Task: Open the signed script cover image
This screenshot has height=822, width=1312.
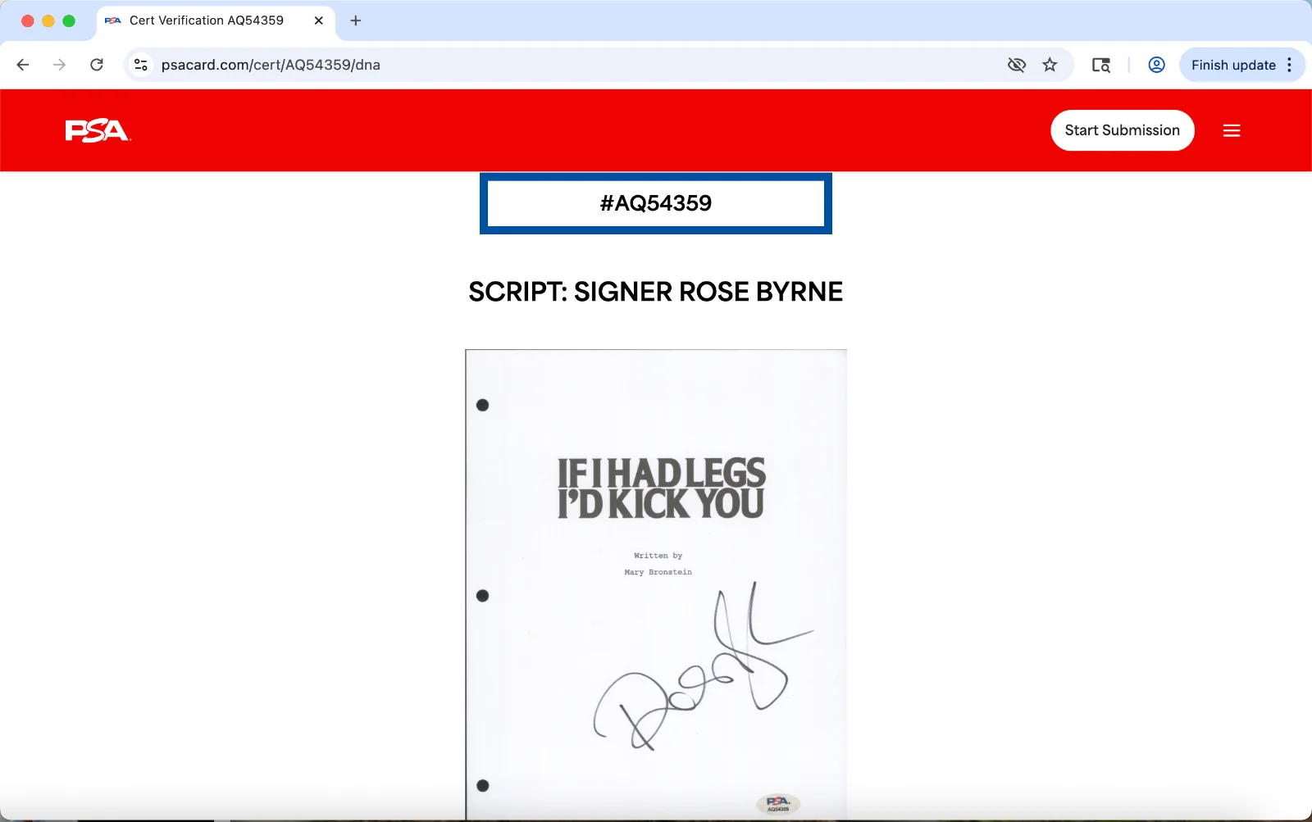Action: (x=656, y=584)
